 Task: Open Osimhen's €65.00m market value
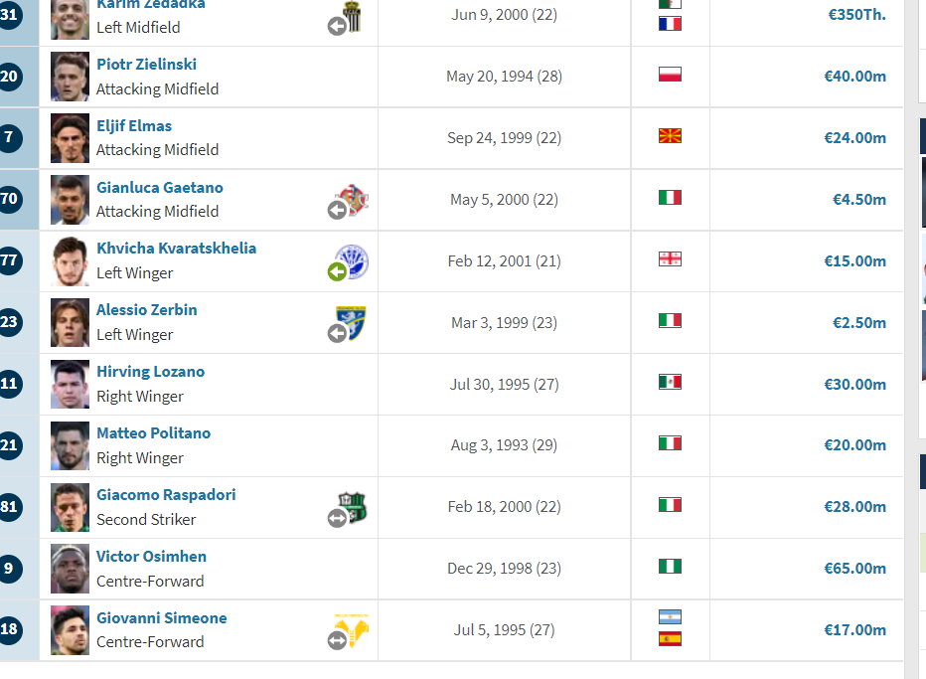(x=854, y=568)
